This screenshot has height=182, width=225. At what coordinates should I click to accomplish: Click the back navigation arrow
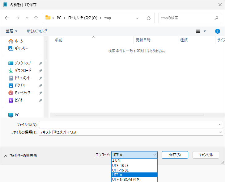click(7, 18)
